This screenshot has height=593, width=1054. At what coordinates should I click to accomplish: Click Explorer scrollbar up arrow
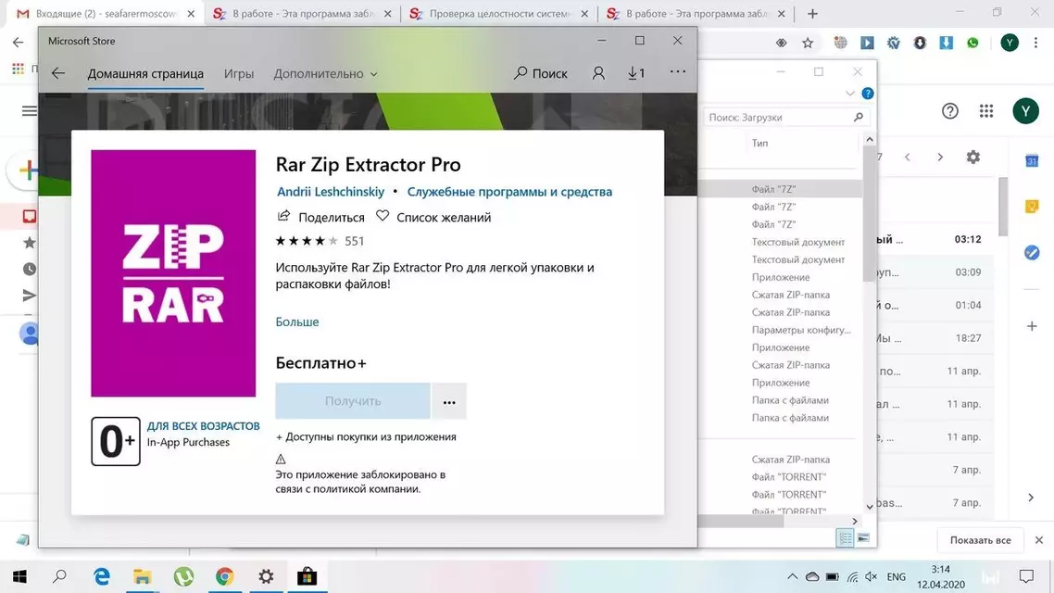tap(869, 139)
